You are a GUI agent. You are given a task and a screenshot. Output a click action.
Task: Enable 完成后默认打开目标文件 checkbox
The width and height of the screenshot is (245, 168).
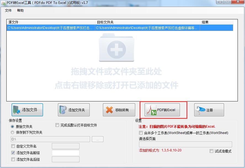pyautogui.click(x=57, y=125)
